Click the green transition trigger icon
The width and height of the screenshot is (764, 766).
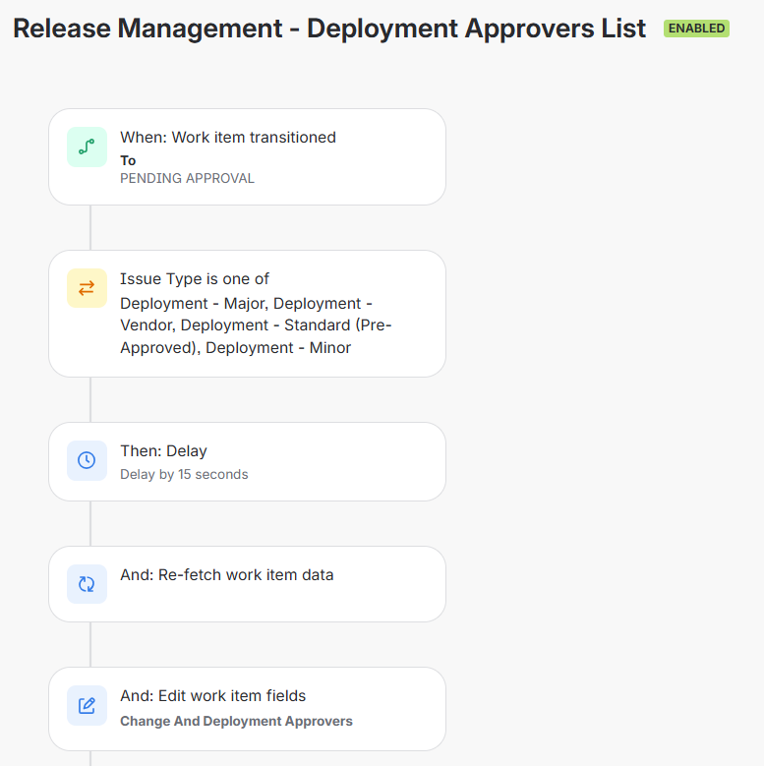[x=87, y=147]
